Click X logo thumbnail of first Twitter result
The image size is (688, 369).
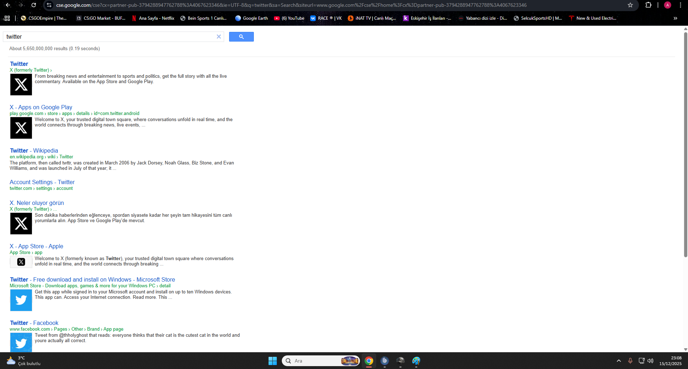click(21, 85)
